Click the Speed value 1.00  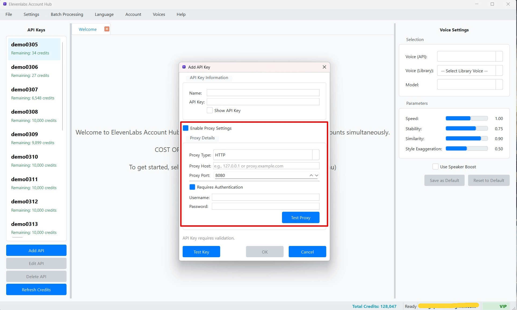499,118
